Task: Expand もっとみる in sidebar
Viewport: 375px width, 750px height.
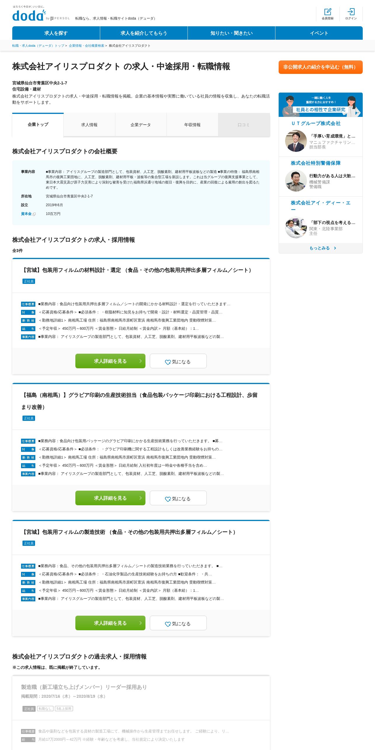Action: tap(321, 248)
